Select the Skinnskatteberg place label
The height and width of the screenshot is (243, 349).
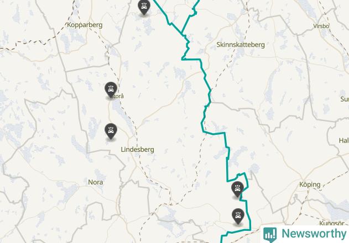point(241,45)
